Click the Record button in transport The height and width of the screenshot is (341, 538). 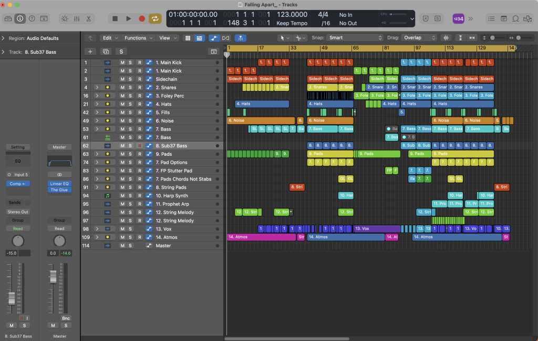coord(142,18)
